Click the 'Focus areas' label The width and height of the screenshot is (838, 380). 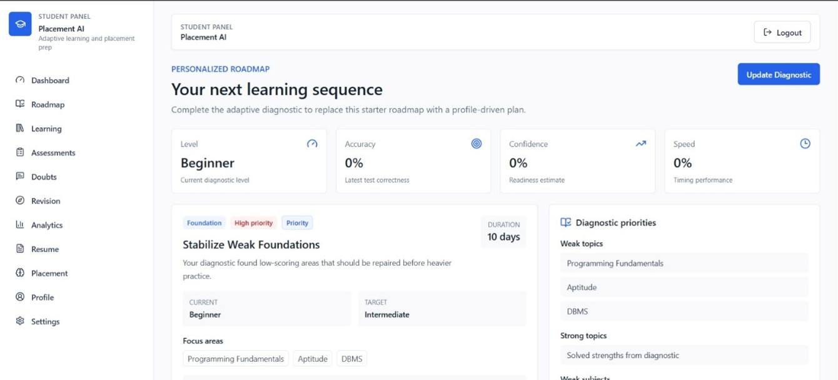[203, 341]
